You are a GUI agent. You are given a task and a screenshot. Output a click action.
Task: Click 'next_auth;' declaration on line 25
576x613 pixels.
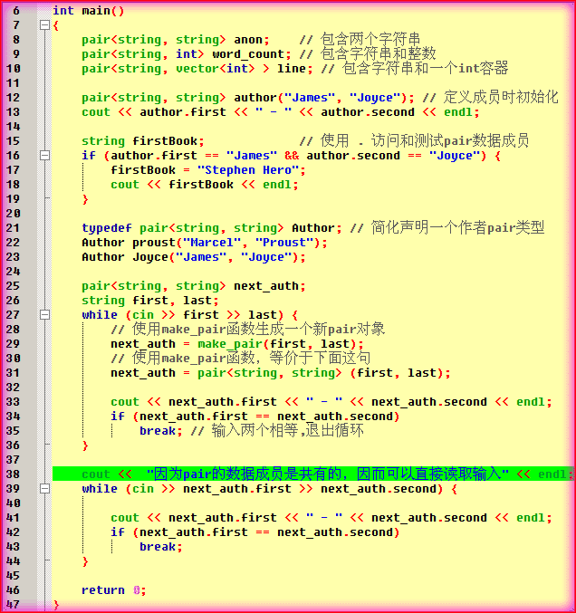coord(269,286)
